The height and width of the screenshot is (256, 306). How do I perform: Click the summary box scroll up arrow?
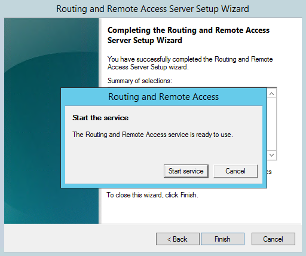(272, 93)
